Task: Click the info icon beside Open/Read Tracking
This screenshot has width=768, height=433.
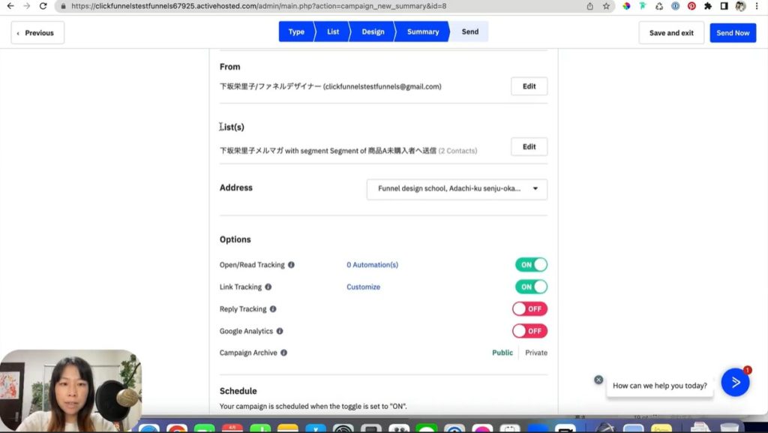Action: [291, 265]
